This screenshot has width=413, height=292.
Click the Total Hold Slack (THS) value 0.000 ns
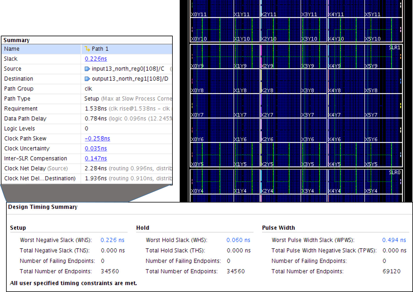pyautogui.click(x=239, y=250)
